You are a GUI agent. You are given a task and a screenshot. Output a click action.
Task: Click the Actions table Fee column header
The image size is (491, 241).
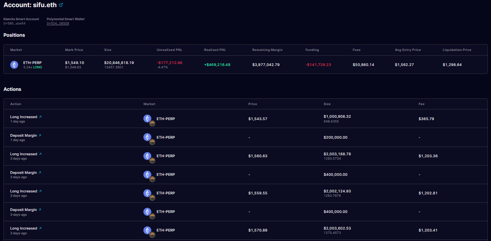click(x=421, y=104)
